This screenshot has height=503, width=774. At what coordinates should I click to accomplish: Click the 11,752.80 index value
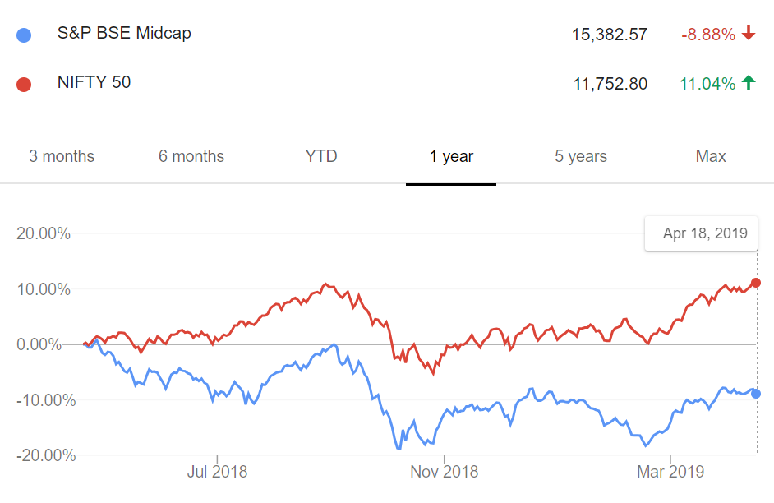pos(610,84)
